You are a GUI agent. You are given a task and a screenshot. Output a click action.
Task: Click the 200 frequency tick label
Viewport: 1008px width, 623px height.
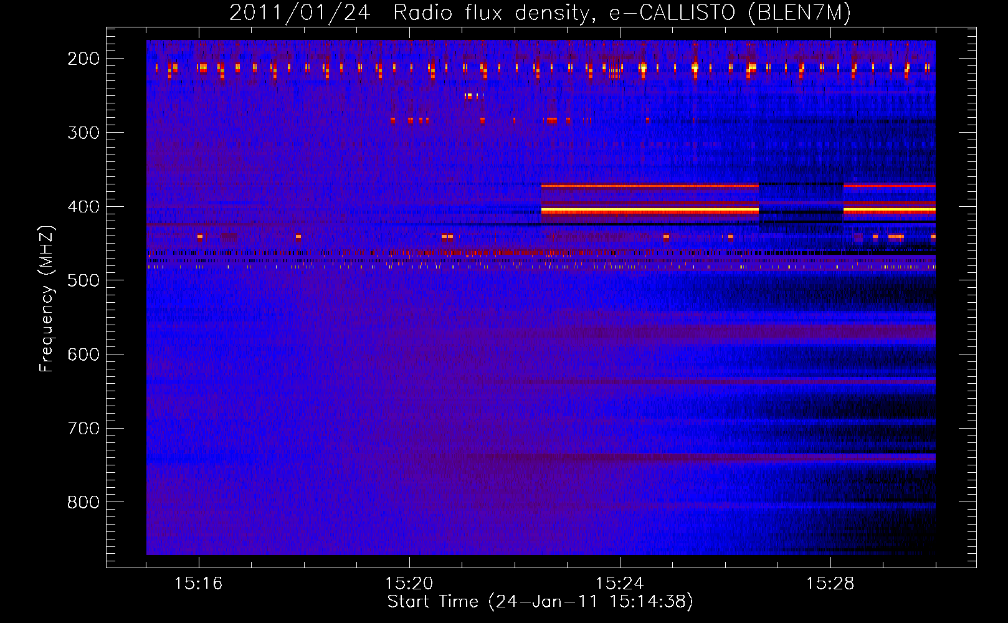click(83, 58)
